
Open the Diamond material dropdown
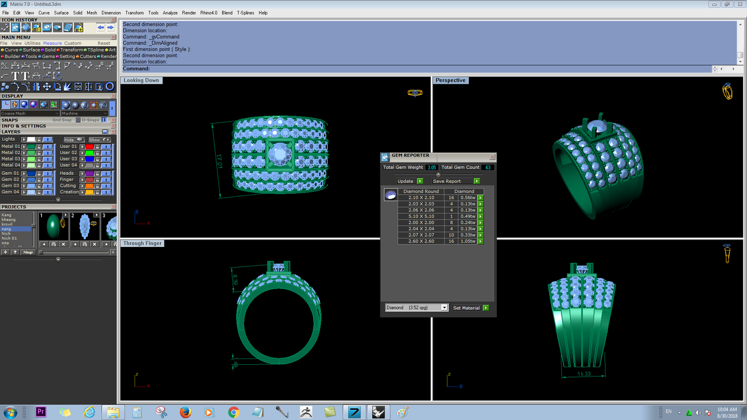pyautogui.click(x=417, y=308)
